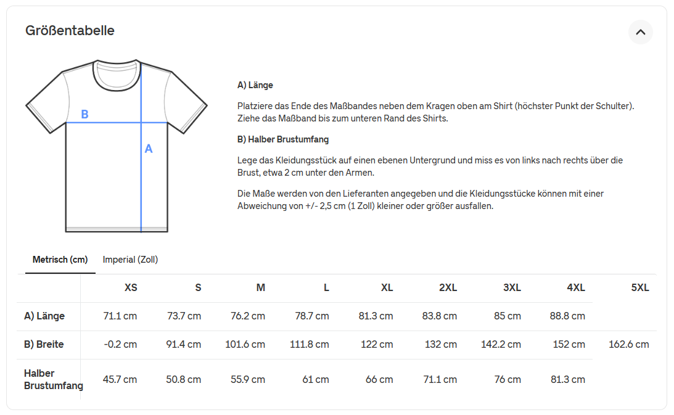Image resolution: width=674 pixels, height=415 pixels.
Task: Click the blue letter B on the shirt diagram
Action: coord(84,114)
